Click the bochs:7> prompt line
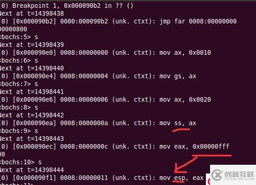Screen dimensions: 256x185 pos(19,84)
